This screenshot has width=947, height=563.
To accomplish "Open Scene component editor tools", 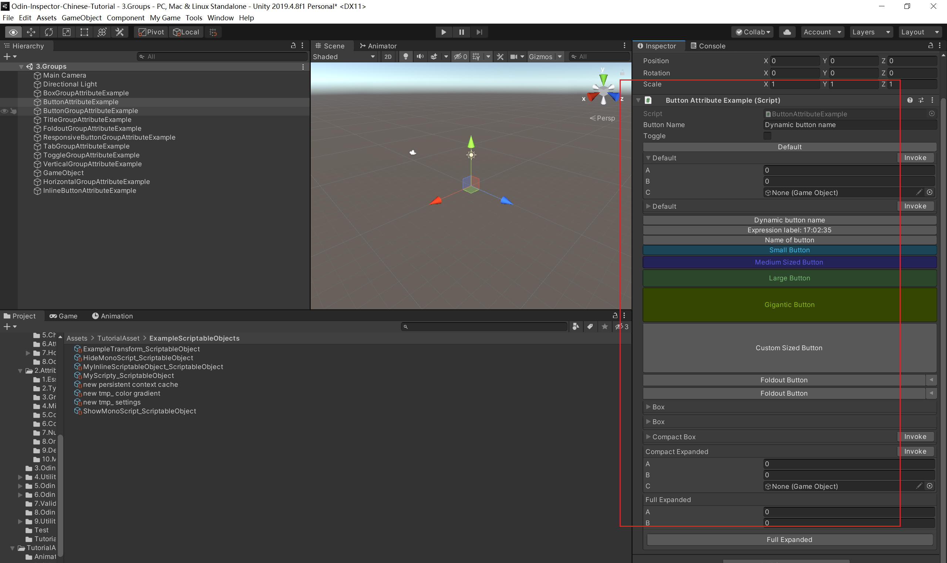I will pyautogui.click(x=500, y=57).
